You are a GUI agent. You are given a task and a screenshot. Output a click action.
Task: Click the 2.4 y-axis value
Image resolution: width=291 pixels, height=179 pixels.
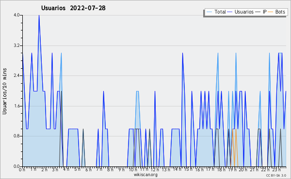(x=16, y=75)
